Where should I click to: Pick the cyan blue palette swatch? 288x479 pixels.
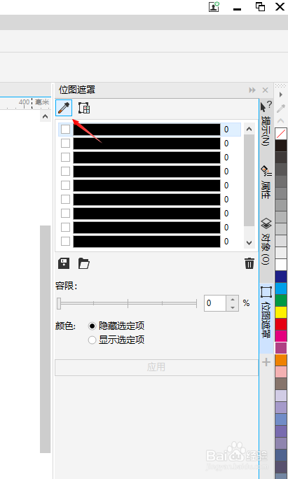(281, 289)
